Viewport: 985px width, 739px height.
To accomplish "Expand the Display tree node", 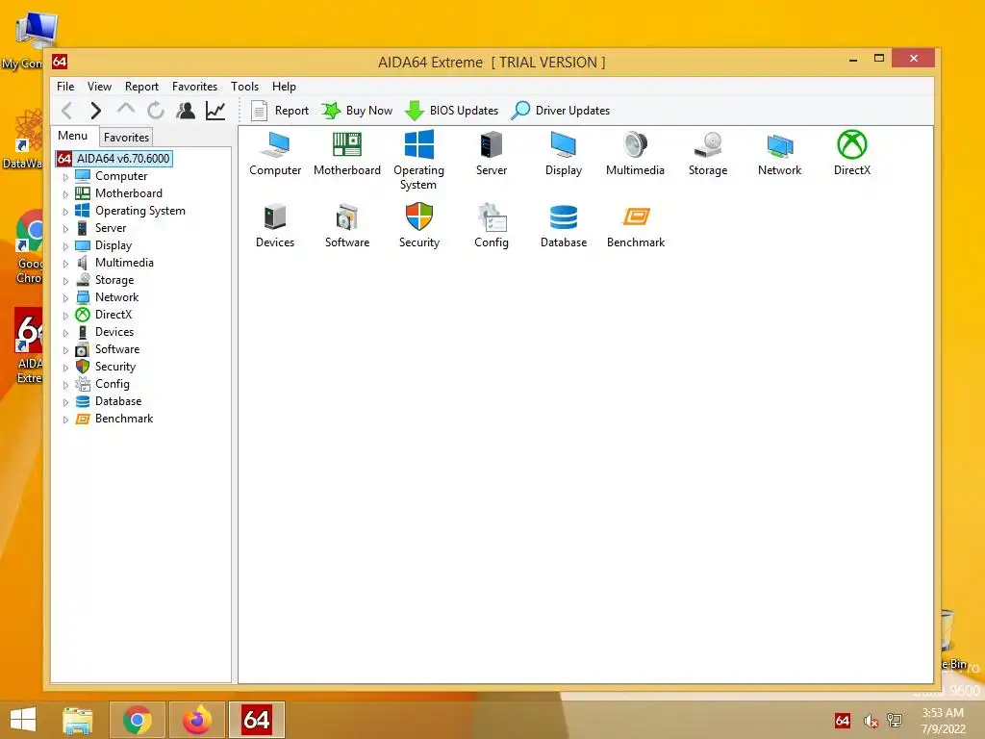I will (x=65, y=246).
